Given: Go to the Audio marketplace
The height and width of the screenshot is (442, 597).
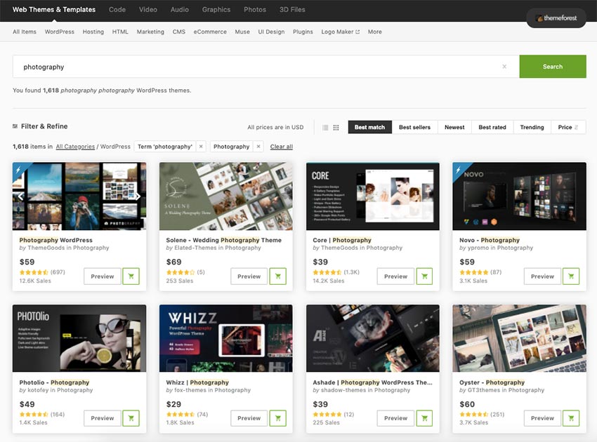Looking at the screenshot, I should (x=180, y=10).
